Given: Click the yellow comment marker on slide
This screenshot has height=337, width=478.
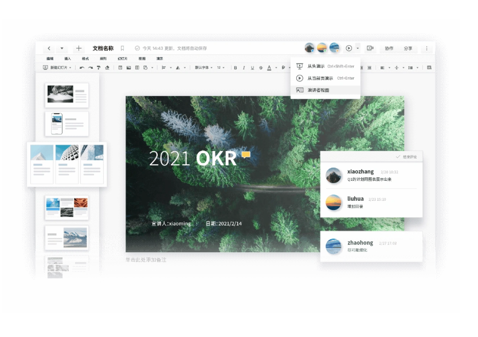Looking at the screenshot, I should point(246,154).
